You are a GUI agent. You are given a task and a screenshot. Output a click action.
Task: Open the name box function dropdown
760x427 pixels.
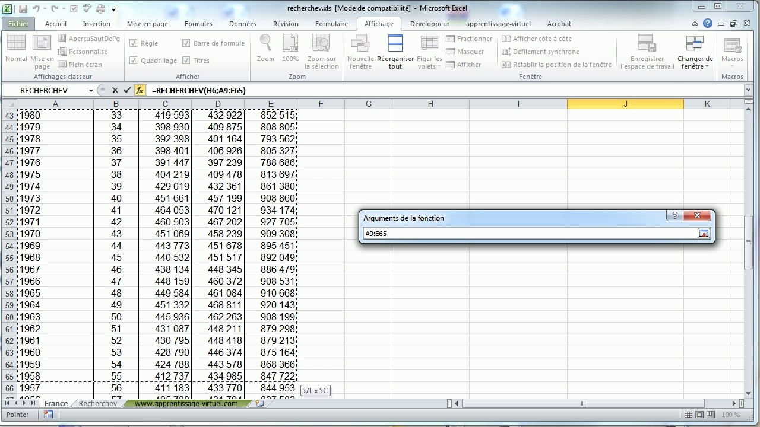pyautogui.click(x=91, y=90)
